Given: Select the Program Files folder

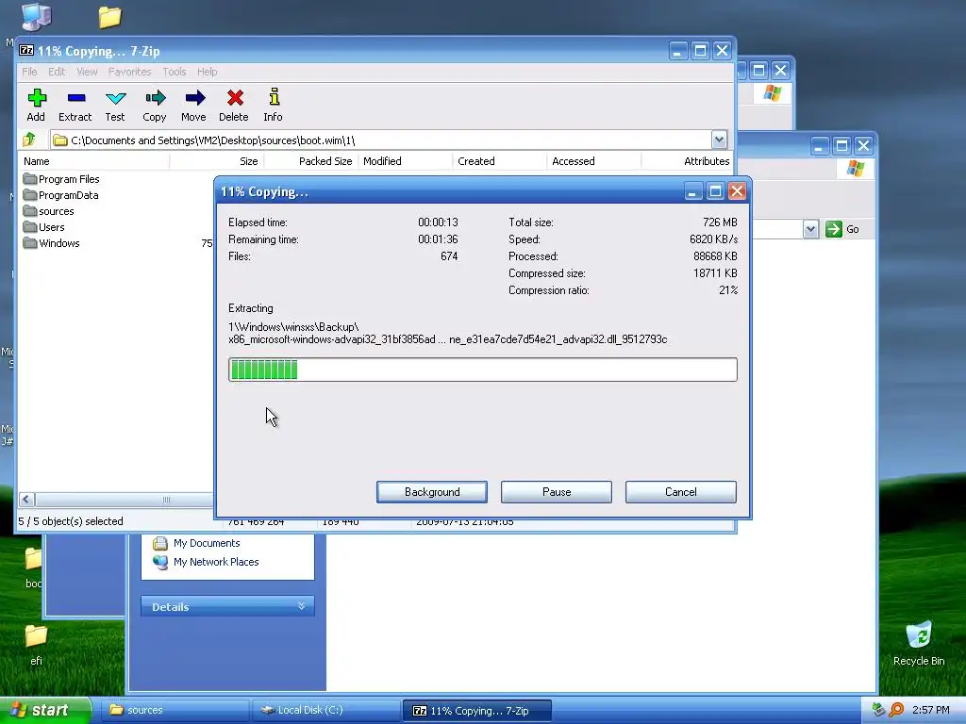Looking at the screenshot, I should pos(61,179).
